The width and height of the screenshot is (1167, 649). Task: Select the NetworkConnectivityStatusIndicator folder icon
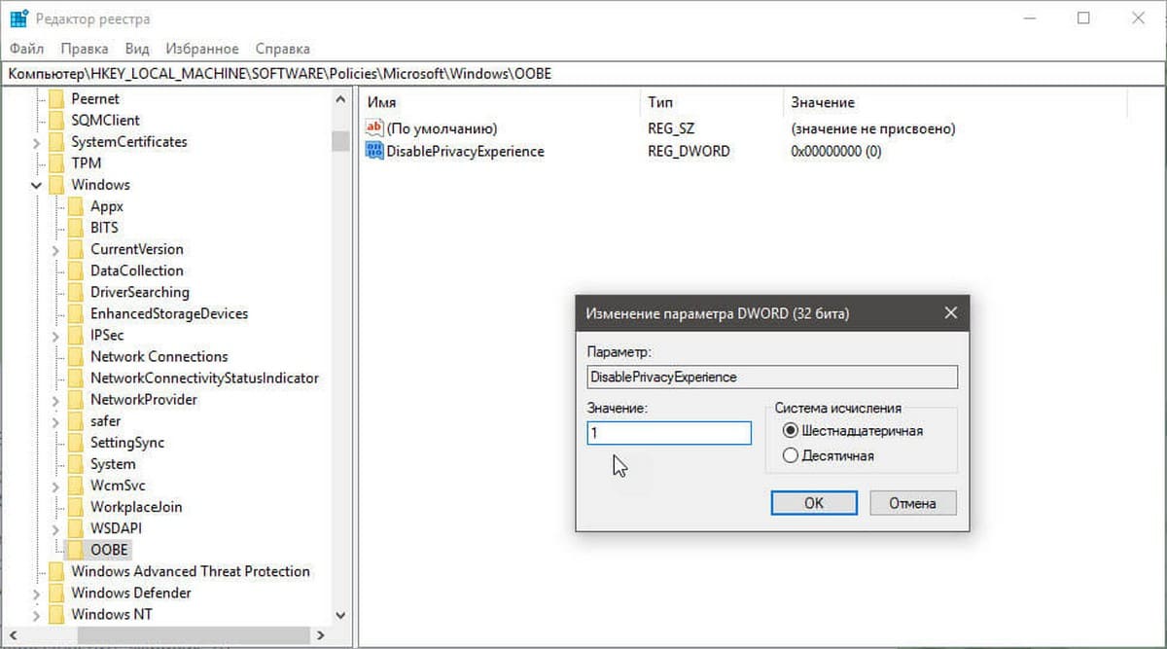76,378
